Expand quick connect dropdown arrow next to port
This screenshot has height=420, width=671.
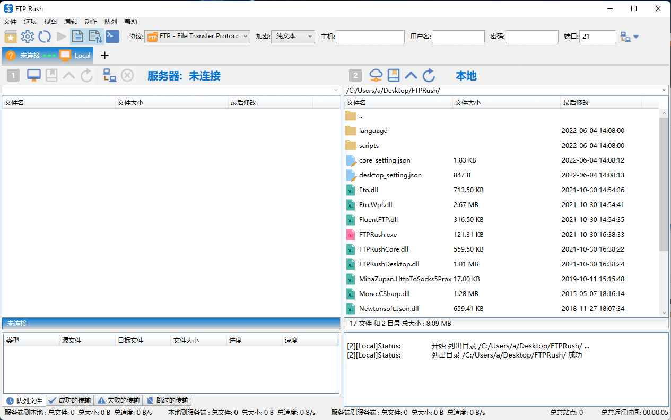(636, 37)
